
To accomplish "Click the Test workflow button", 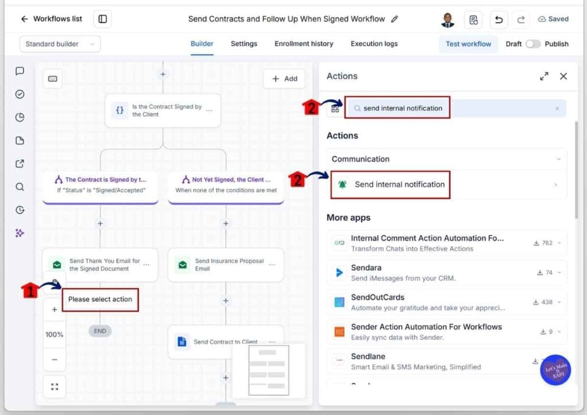I will tap(468, 44).
